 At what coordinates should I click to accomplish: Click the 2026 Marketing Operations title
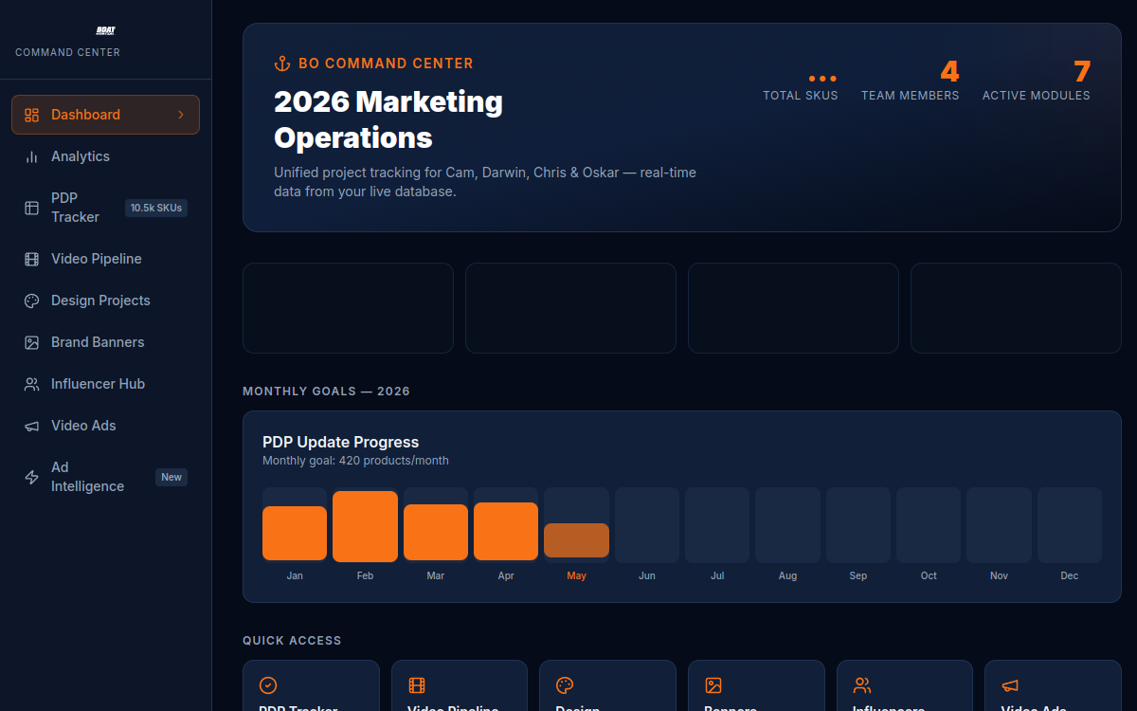click(x=388, y=119)
